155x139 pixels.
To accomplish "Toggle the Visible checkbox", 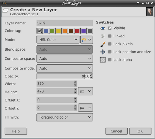I will (110, 28).
